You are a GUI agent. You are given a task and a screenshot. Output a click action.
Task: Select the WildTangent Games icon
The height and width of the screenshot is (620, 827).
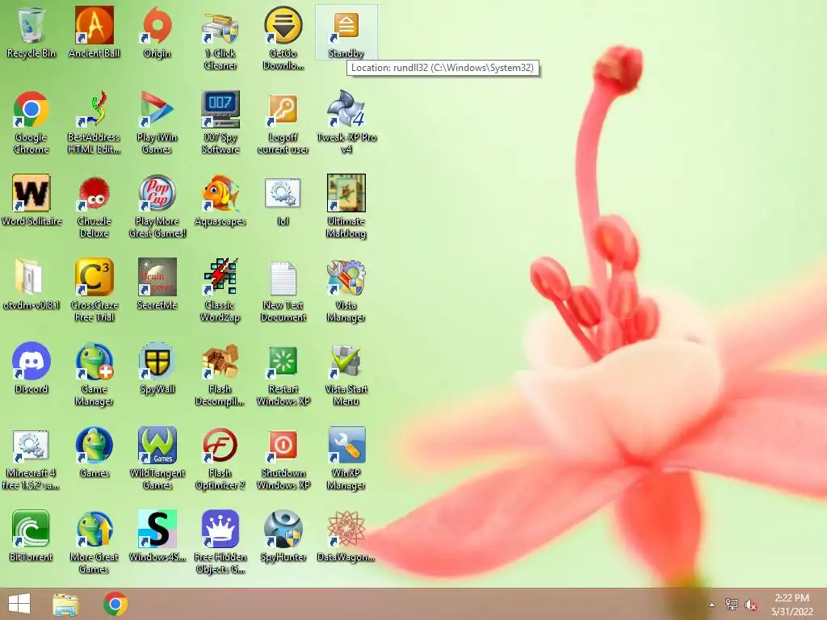[157, 445]
